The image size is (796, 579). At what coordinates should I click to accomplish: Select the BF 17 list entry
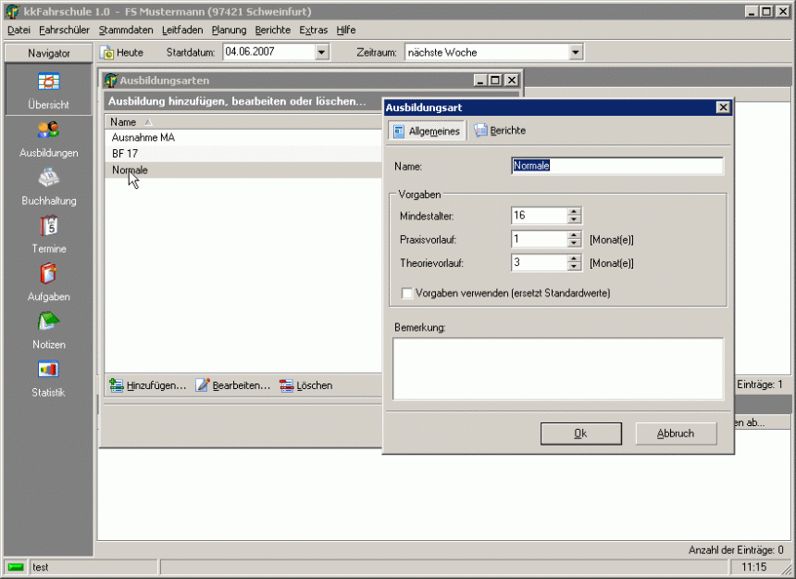125,154
